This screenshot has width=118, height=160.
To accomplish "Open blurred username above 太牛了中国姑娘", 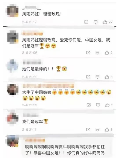I will 48,86.
